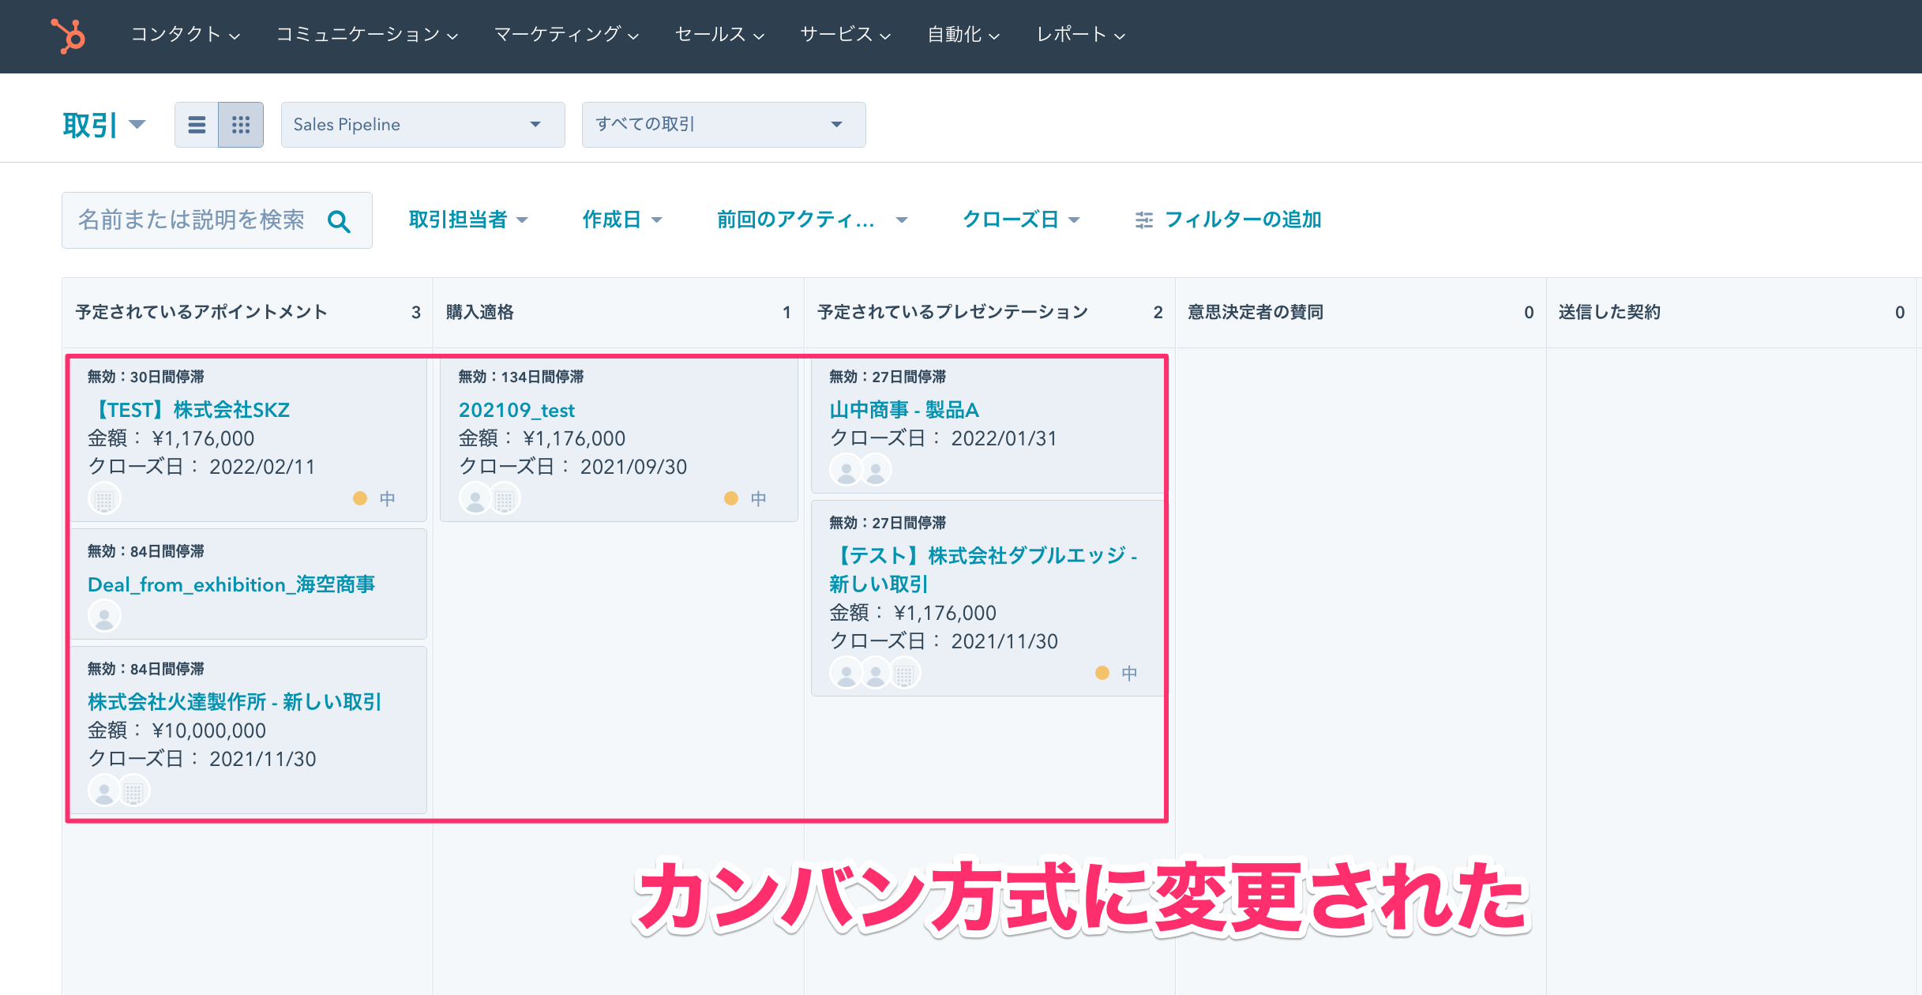1922x995 pixels.
Task: Click 無効：30日間停滞 label
Action: click(x=146, y=377)
